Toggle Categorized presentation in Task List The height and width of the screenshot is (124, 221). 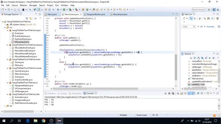(191, 18)
